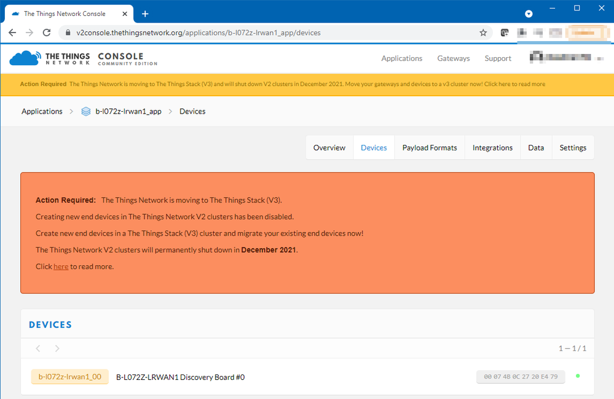This screenshot has height=399, width=614.
Task: Click Applications in the breadcrumb
Action: tap(42, 112)
